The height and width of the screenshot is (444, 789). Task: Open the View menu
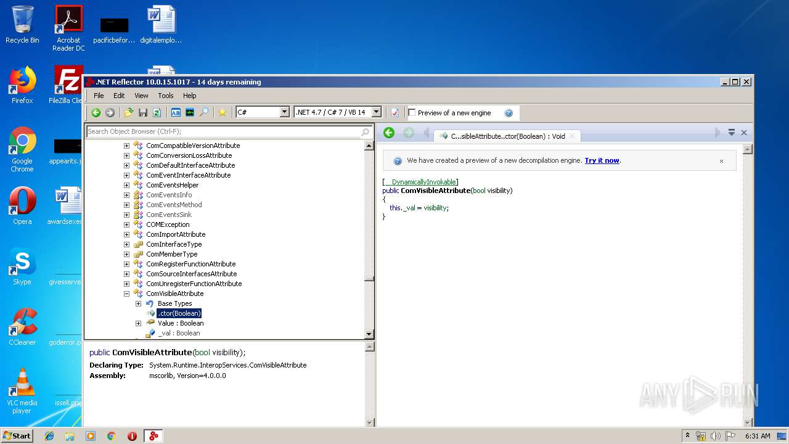pyautogui.click(x=141, y=96)
